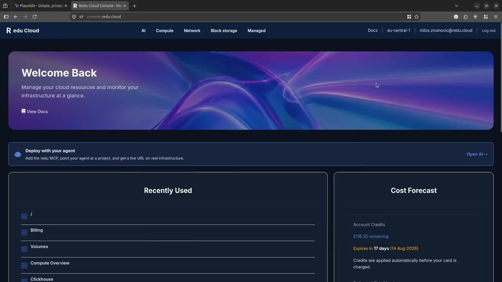Image resolution: width=502 pixels, height=282 pixels.
Task: Open Volumes from Recently Used
Action: tap(168, 249)
